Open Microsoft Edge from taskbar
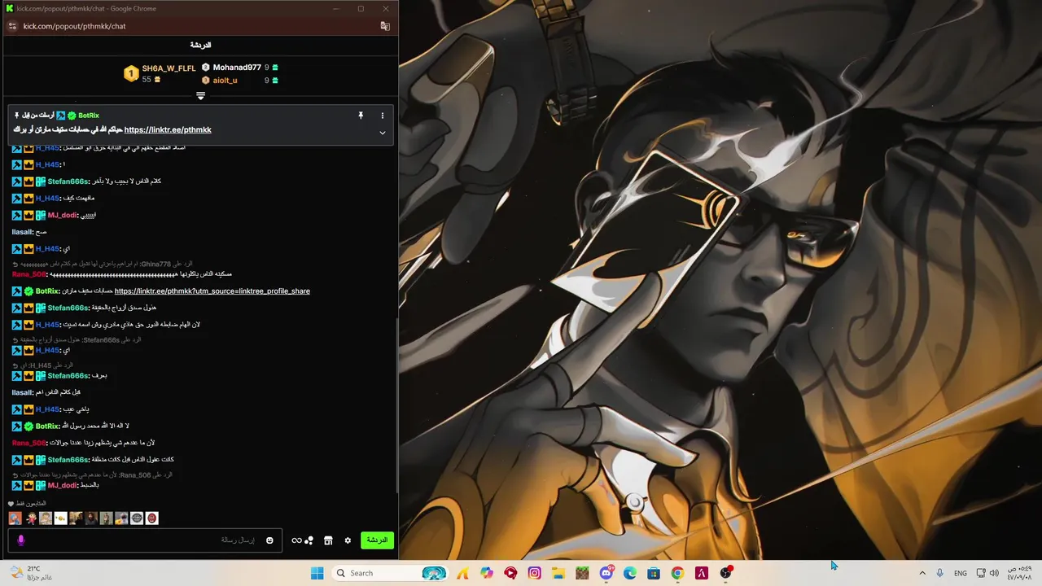1042x586 pixels. click(629, 573)
